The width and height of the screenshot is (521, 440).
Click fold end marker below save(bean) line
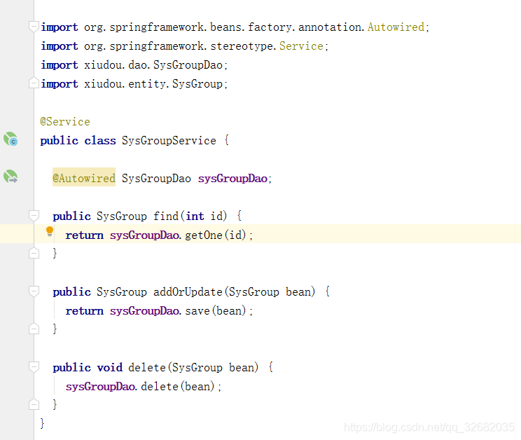point(34,329)
